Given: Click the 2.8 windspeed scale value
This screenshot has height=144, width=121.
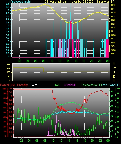Looking at the screenshot, I should (x=8, y=13).
